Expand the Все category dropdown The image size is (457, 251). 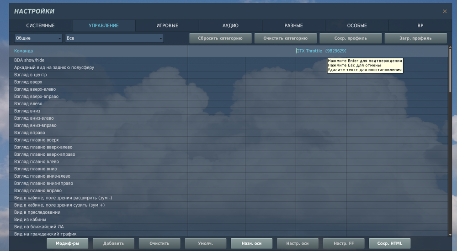[114, 38]
